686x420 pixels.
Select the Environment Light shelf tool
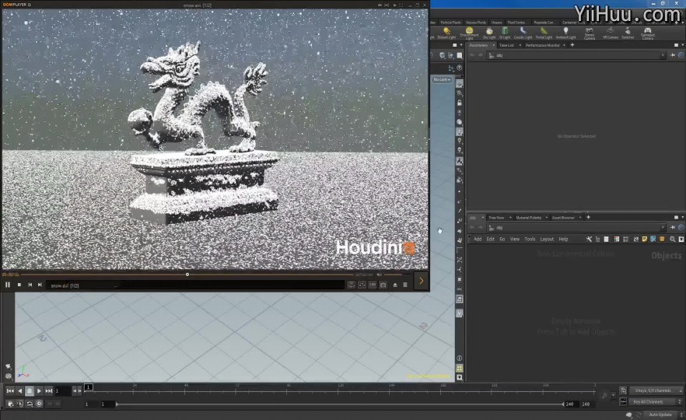pyautogui.click(x=469, y=33)
